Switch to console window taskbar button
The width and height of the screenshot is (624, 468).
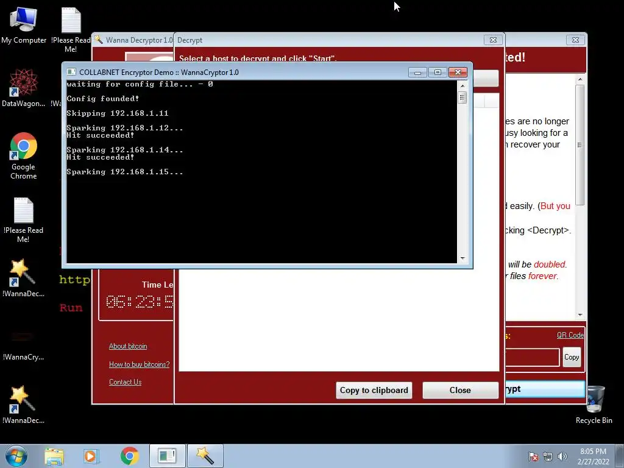[x=167, y=456]
